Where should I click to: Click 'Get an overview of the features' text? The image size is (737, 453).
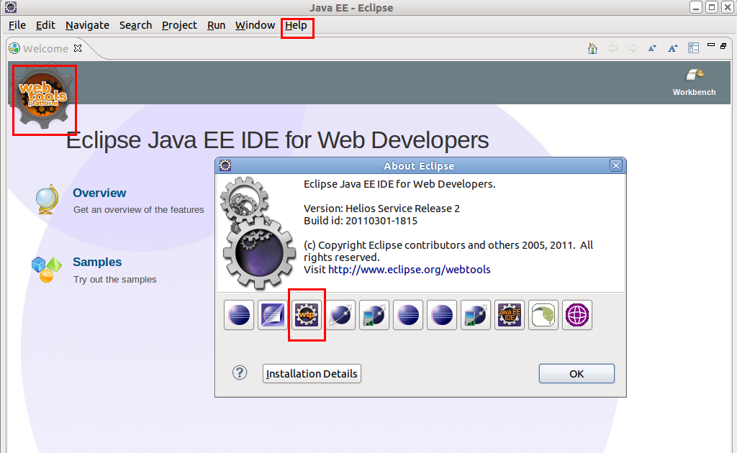pyautogui.click(x=139, y=210)
